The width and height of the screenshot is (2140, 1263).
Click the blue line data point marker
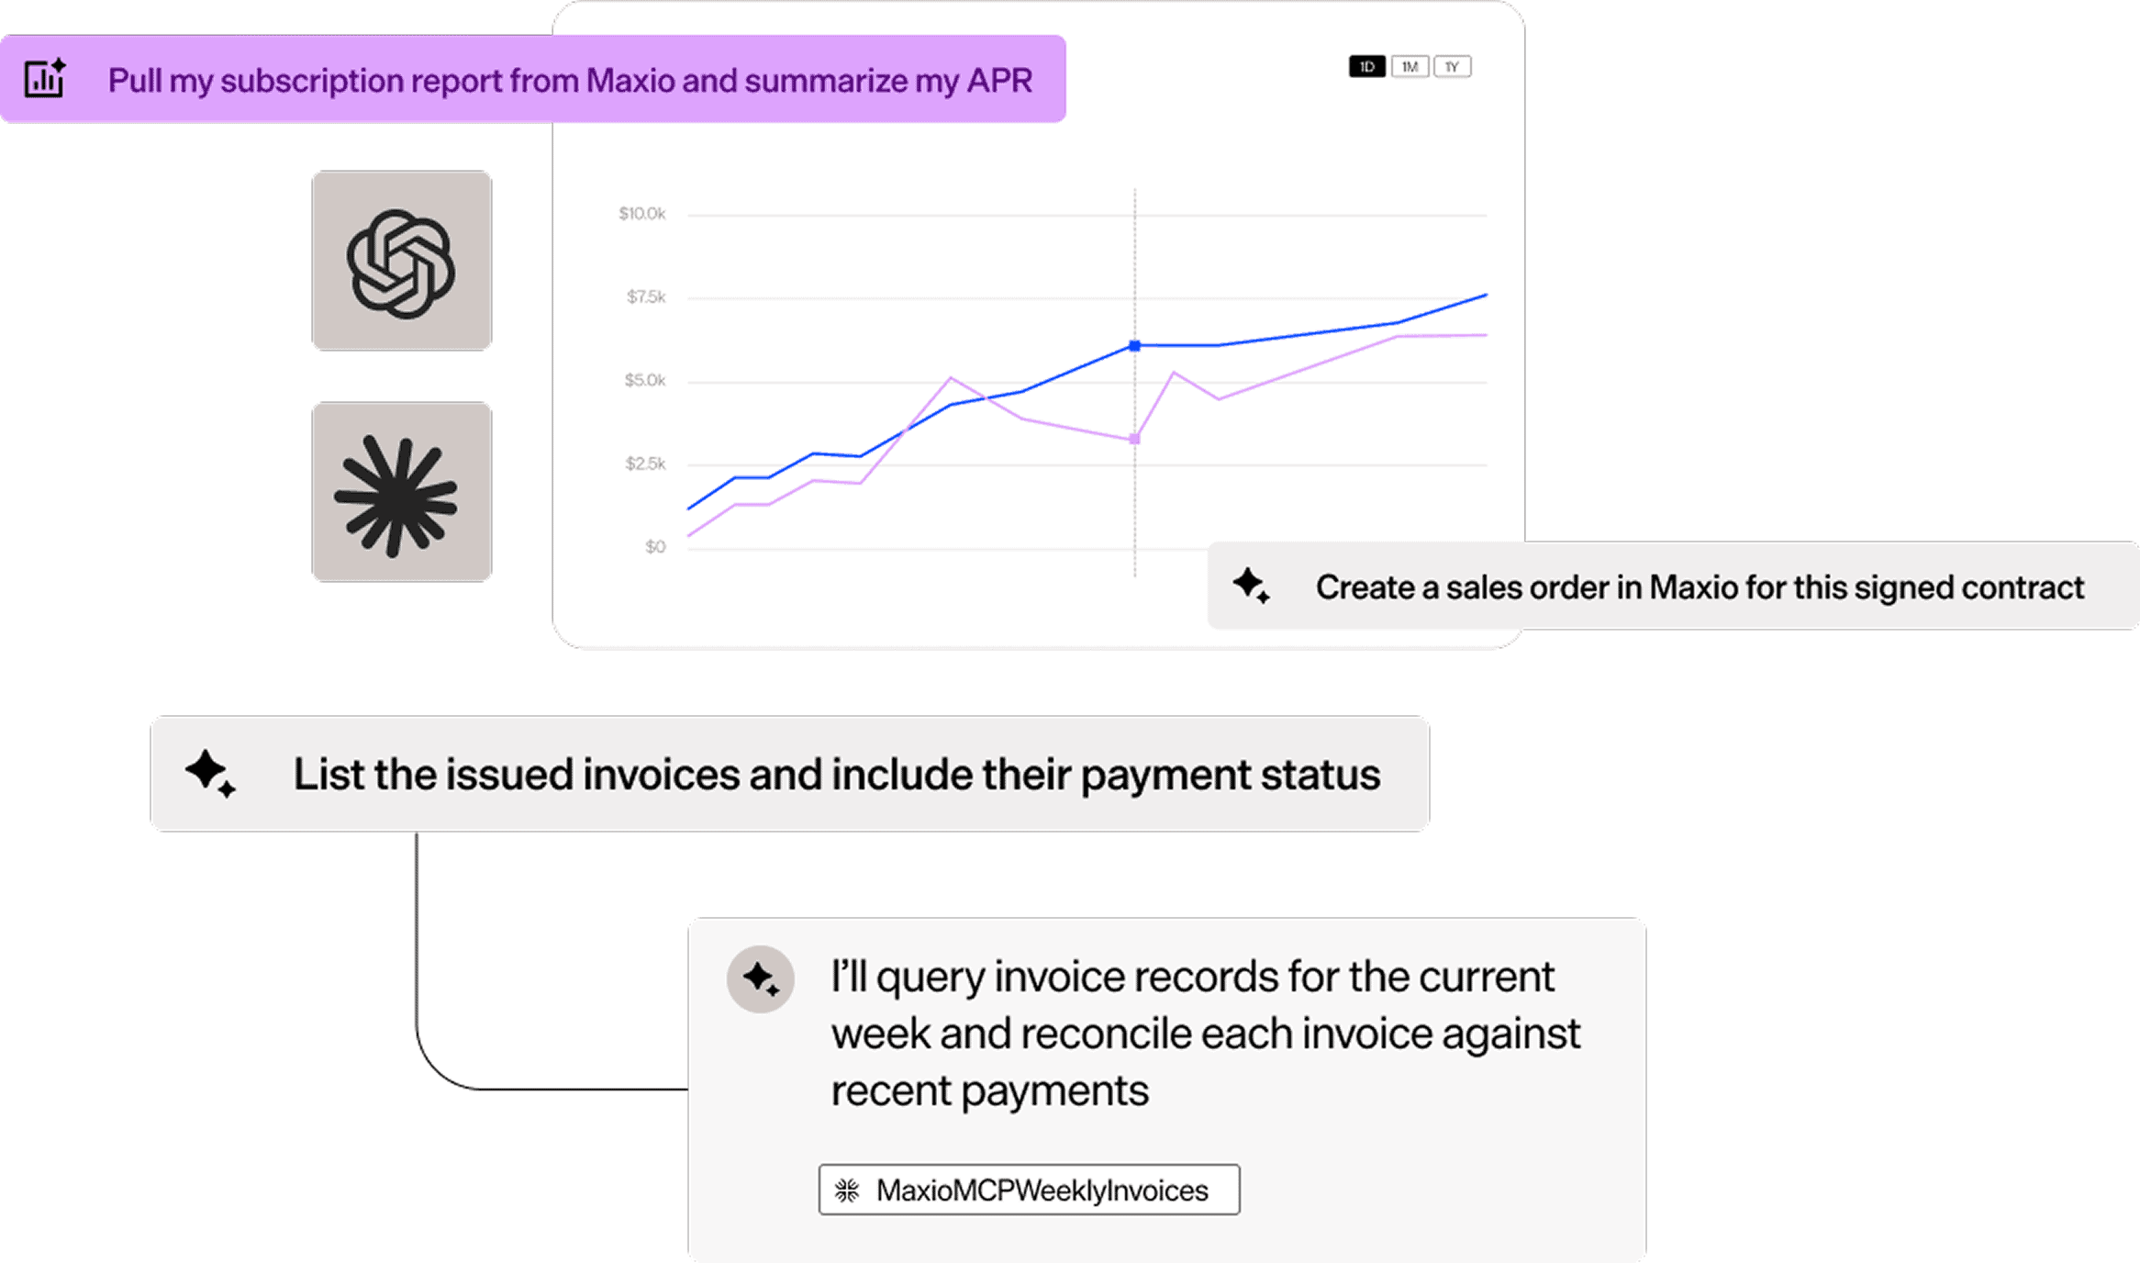pos(1135,346)
